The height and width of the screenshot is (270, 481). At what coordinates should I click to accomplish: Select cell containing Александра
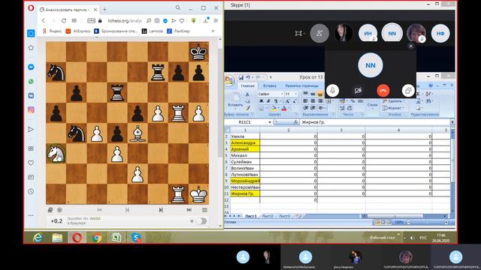pyautogui.click(x=245, y=142)
